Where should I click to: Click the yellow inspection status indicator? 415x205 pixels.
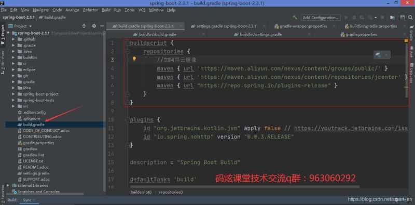tap(406, 40)
